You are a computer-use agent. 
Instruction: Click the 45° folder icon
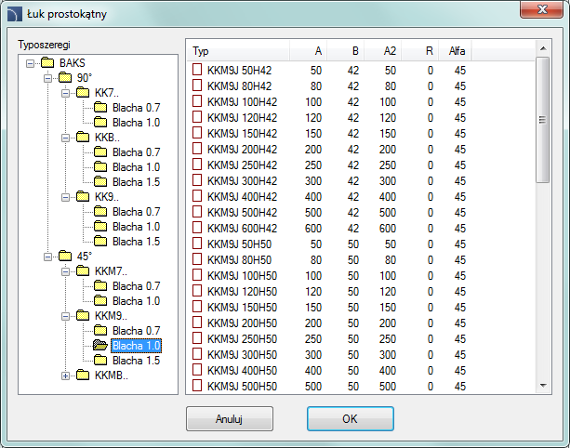[x=63, y=257]
